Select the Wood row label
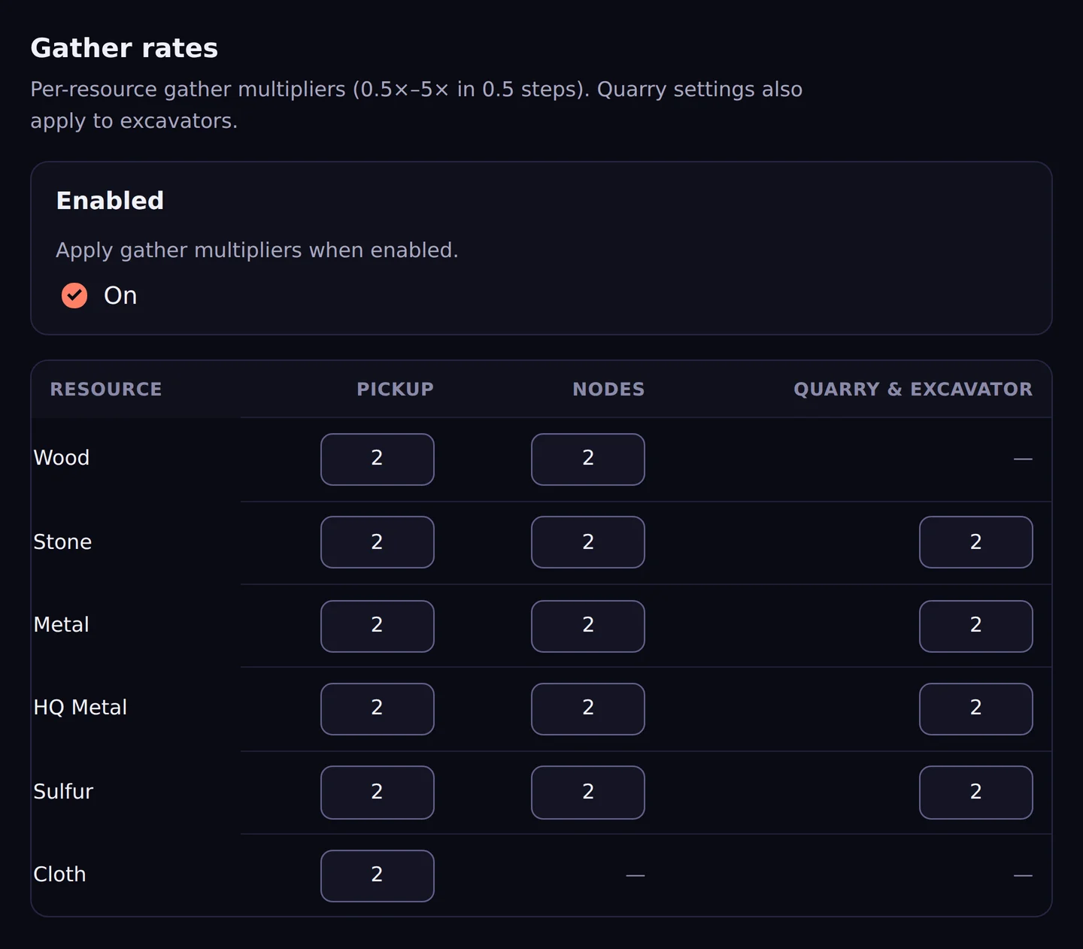Image resolution: width=1083 pixels, height=949 pixels. click(62, 458)
